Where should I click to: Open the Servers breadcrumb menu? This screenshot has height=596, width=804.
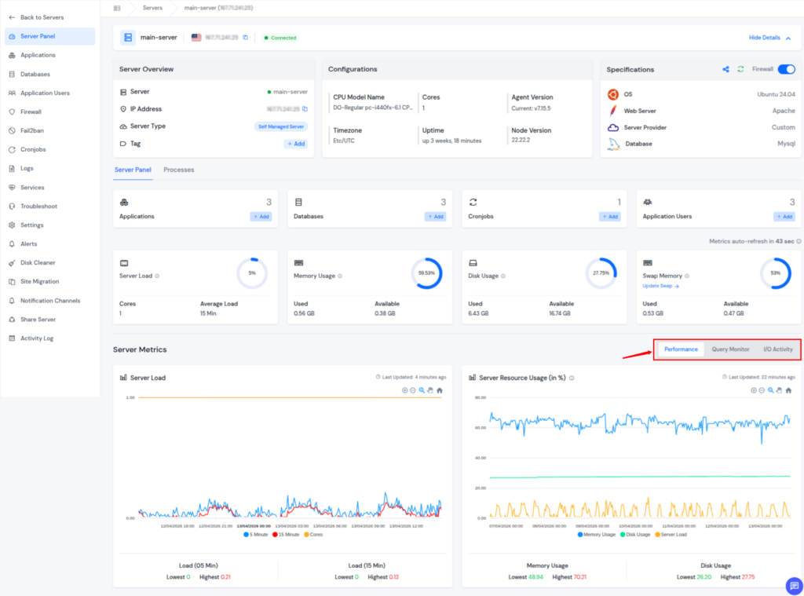[x=152, y=9]
